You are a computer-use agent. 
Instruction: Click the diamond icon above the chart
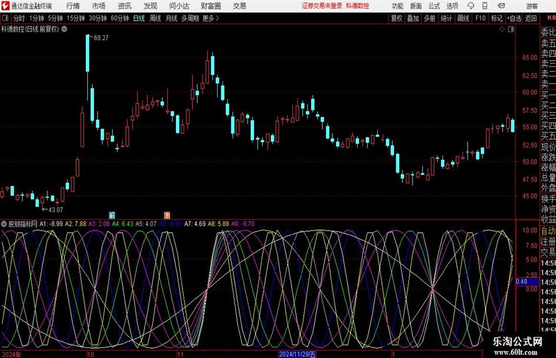click(x=502, y=29)
